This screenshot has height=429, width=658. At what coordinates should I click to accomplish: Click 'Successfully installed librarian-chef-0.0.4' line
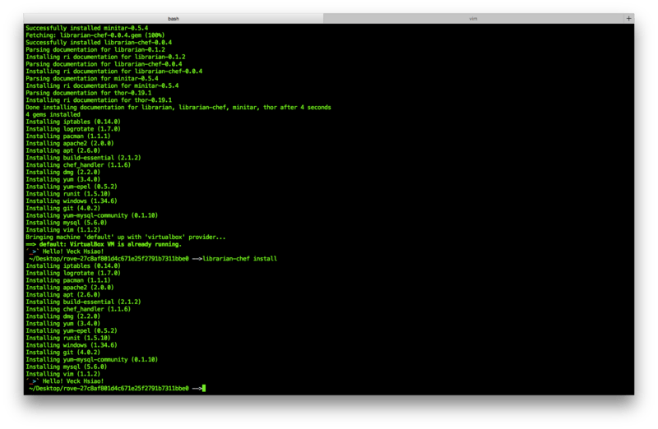(x=99, y=43)
